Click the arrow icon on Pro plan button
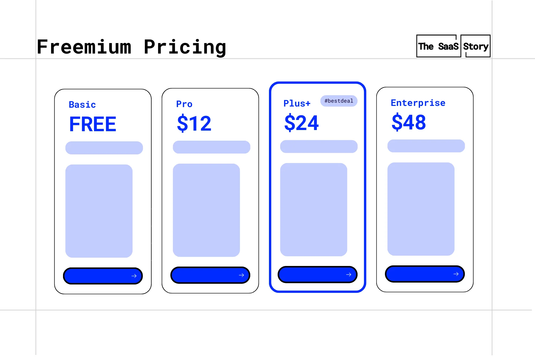 coord(241,275)
